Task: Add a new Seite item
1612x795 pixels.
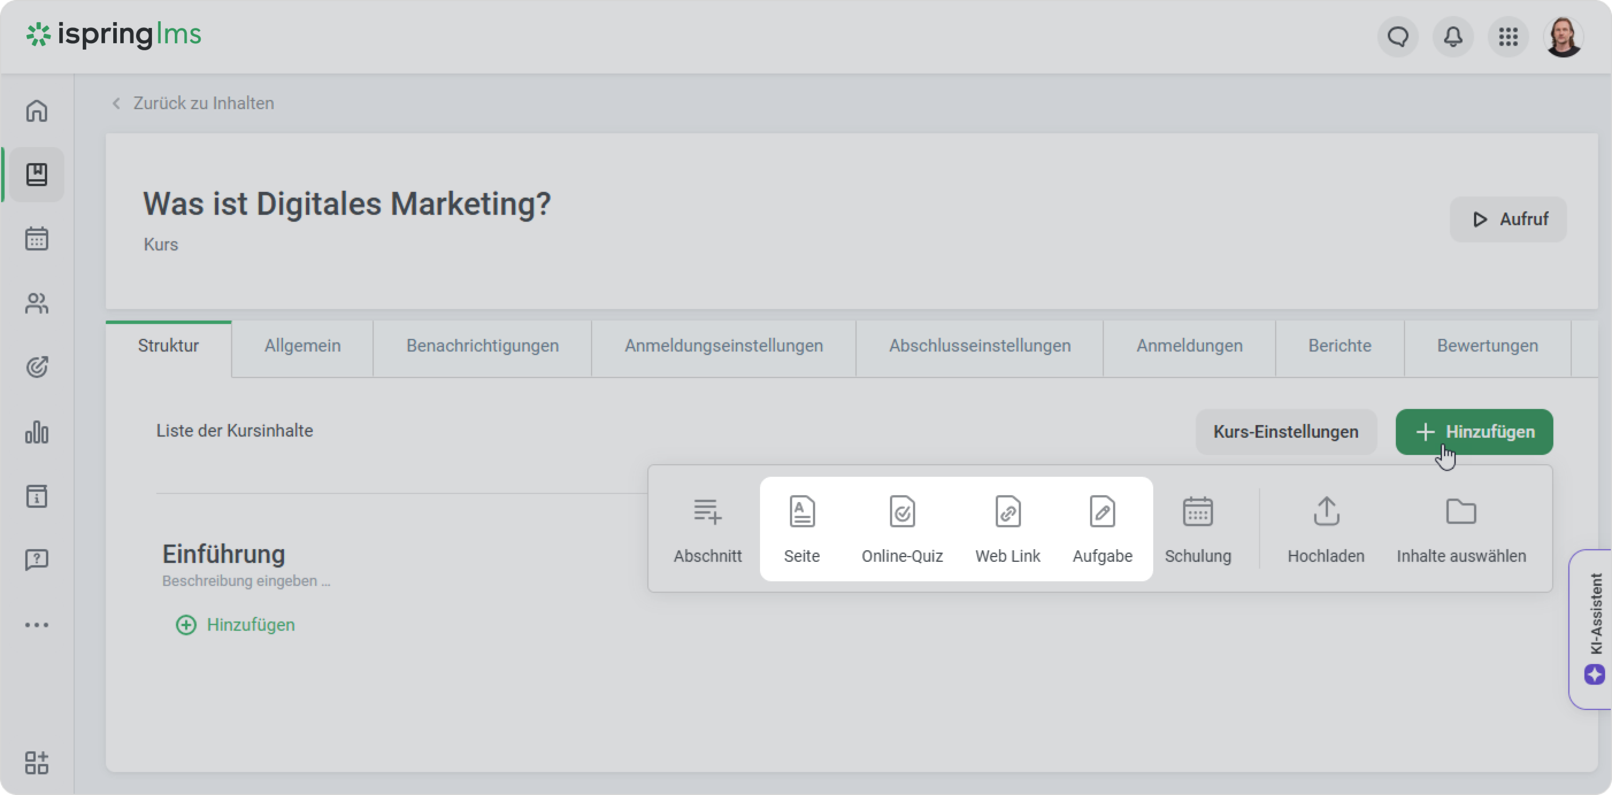Action: [802, 528]
